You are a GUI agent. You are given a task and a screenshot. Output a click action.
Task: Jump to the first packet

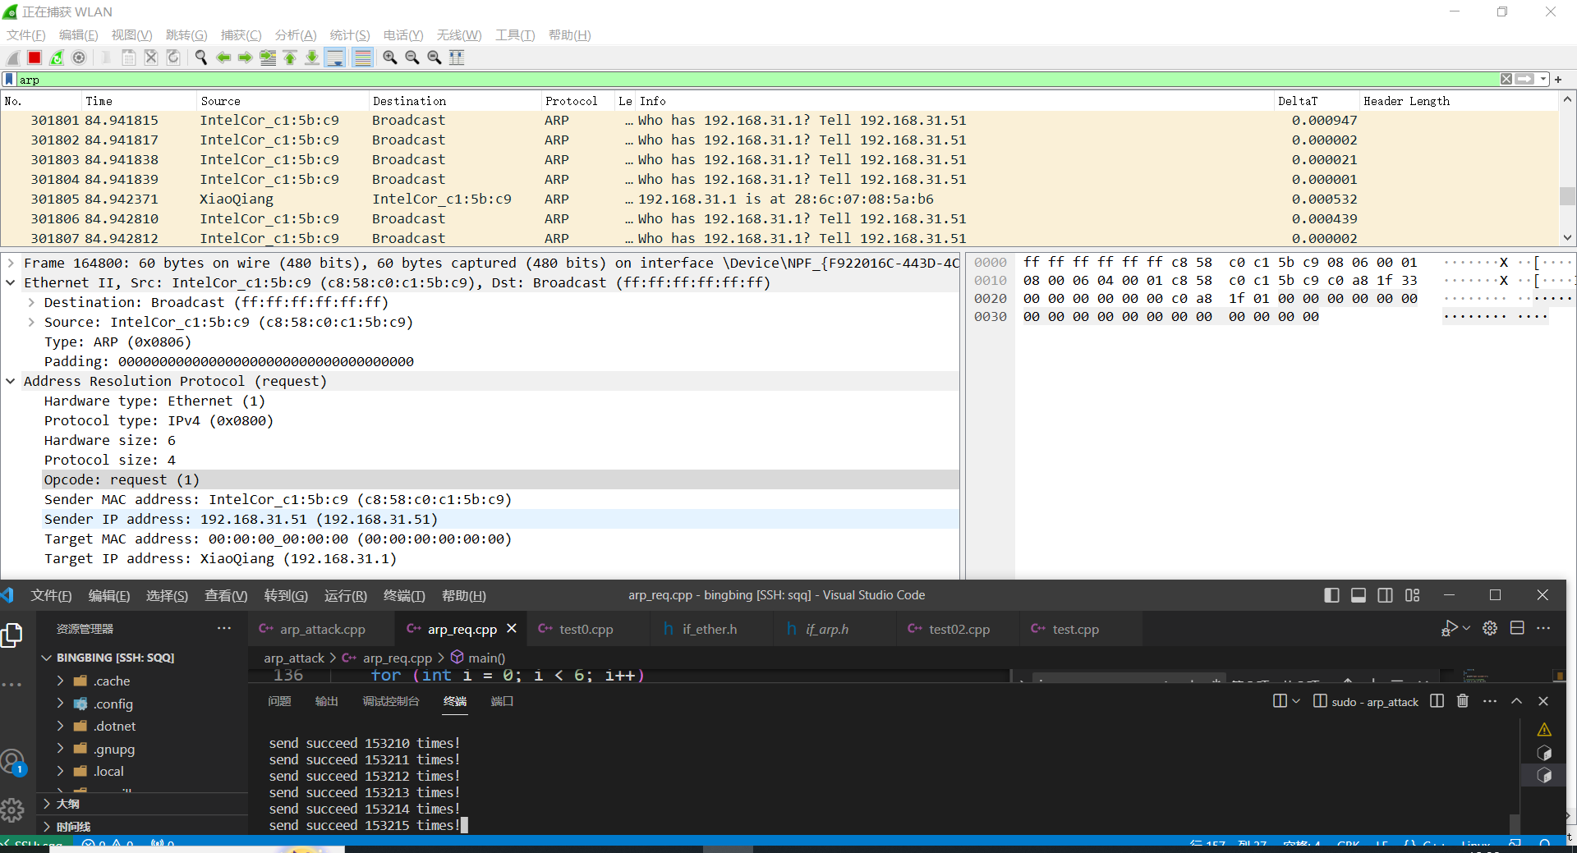[290, 57]
